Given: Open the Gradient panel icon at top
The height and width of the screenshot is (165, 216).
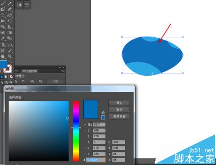Looking at the screenshot, I should 19,5.
